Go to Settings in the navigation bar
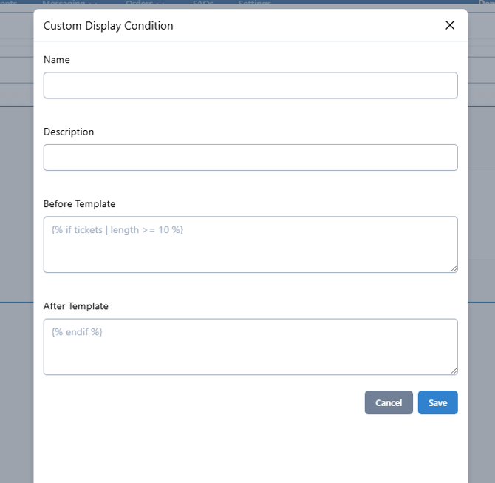Screen dimensions: 495x483 [x=254, y=4]
